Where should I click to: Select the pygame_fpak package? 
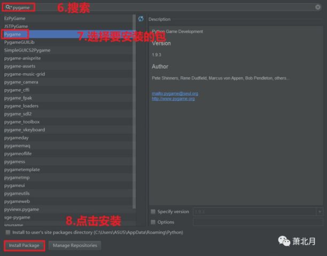pos(68,98)
